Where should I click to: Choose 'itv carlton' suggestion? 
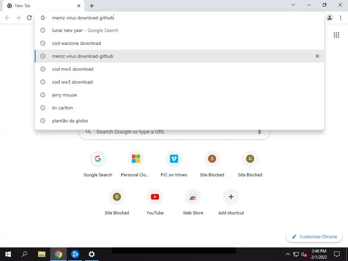coord(179,108)
